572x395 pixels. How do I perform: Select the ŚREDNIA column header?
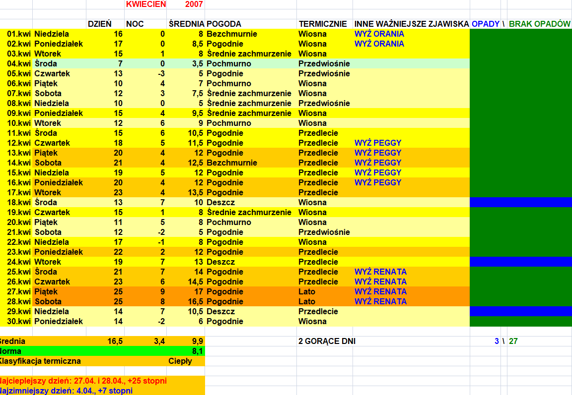coord(186,24)
